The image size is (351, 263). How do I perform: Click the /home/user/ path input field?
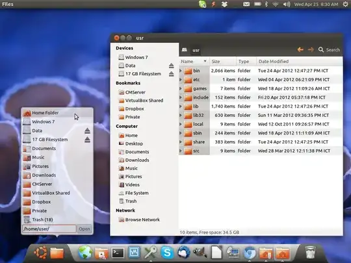click(x=49, y=229)
